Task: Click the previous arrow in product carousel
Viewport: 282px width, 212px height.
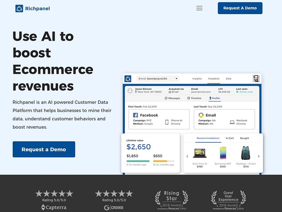Action: [187, 156]
